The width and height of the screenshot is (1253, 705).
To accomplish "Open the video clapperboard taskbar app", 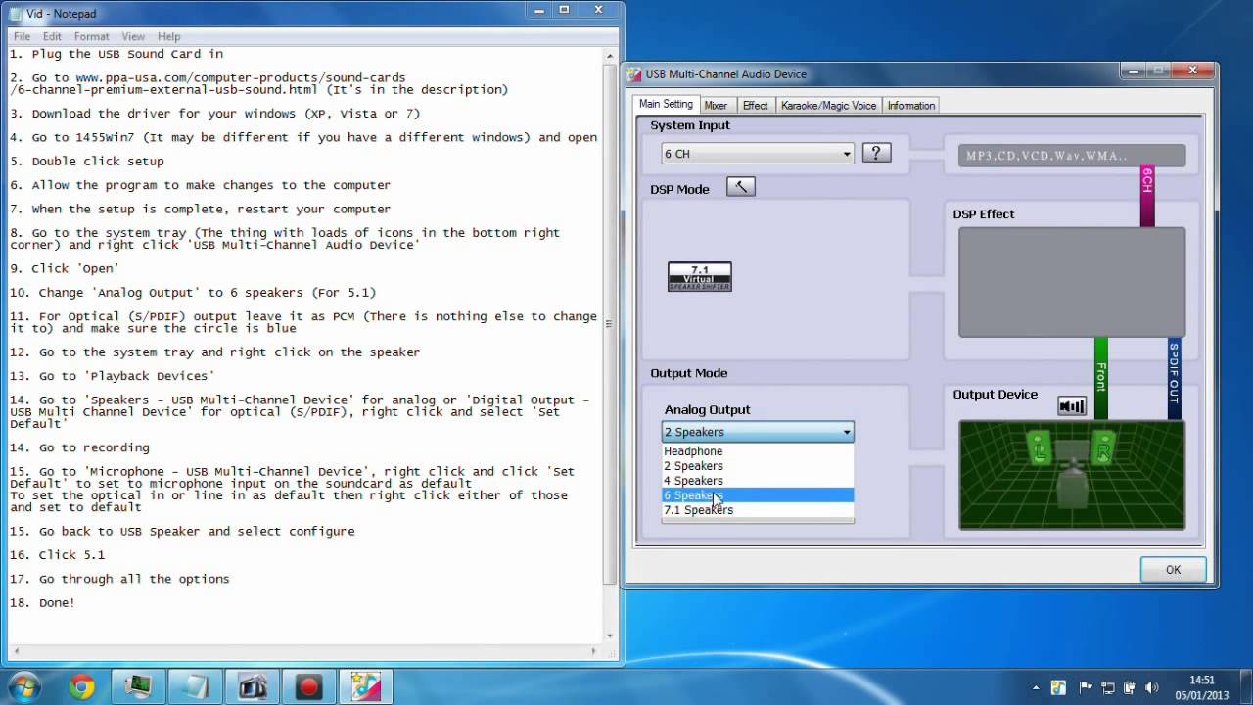I will [253, 687].
